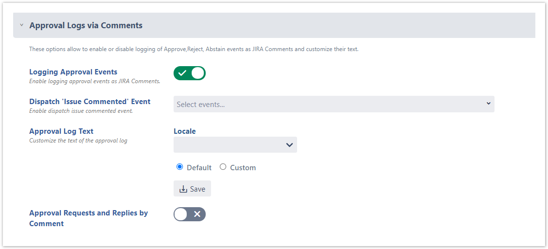The width and height of the screenshot is (548, 249).
Task: Click the arrow at the Select events box's right edge
Action: [488, 104]
